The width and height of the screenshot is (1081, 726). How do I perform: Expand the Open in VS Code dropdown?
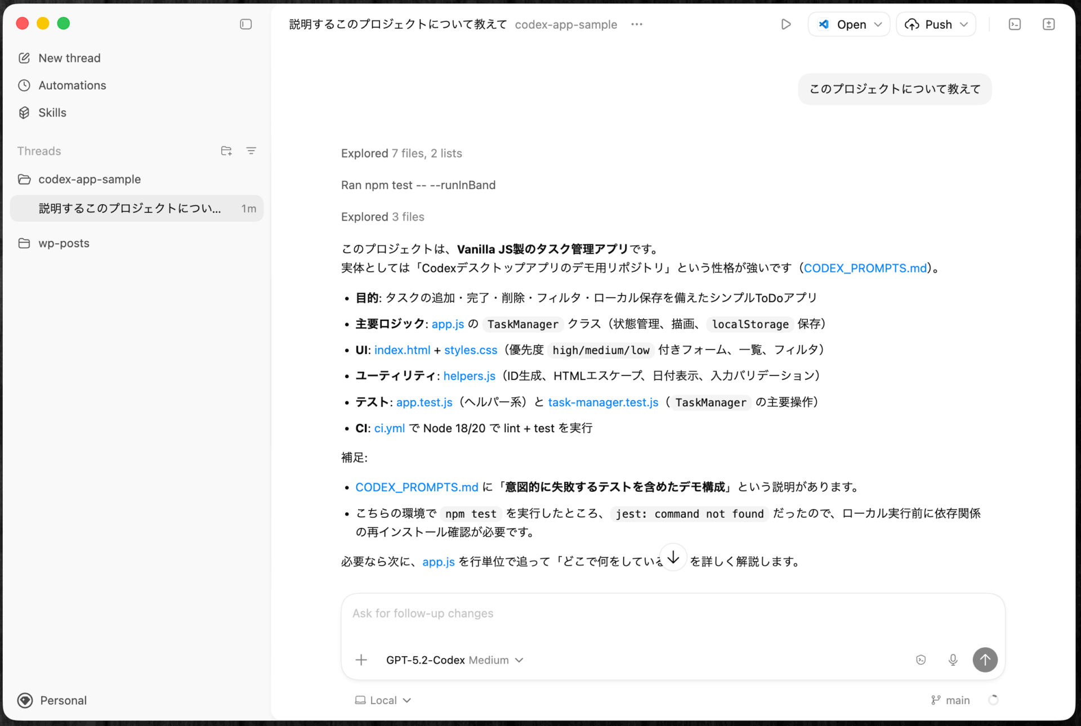[x=878, y=24]
